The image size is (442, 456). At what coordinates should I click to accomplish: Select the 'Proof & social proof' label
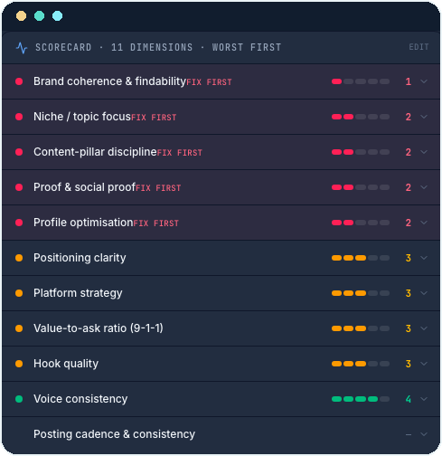[84, 187]
